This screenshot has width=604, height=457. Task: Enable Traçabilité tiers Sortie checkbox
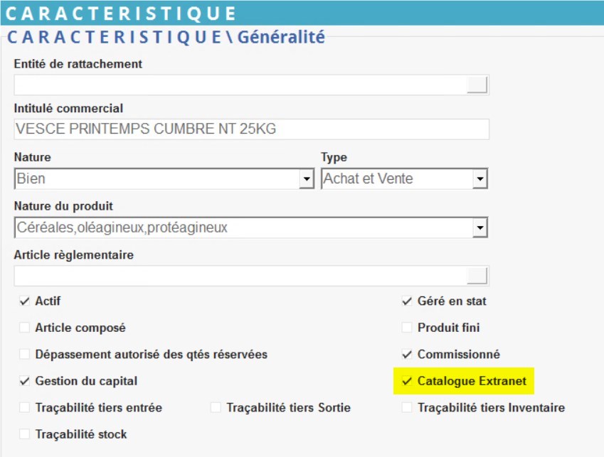[x=216, y=408]
